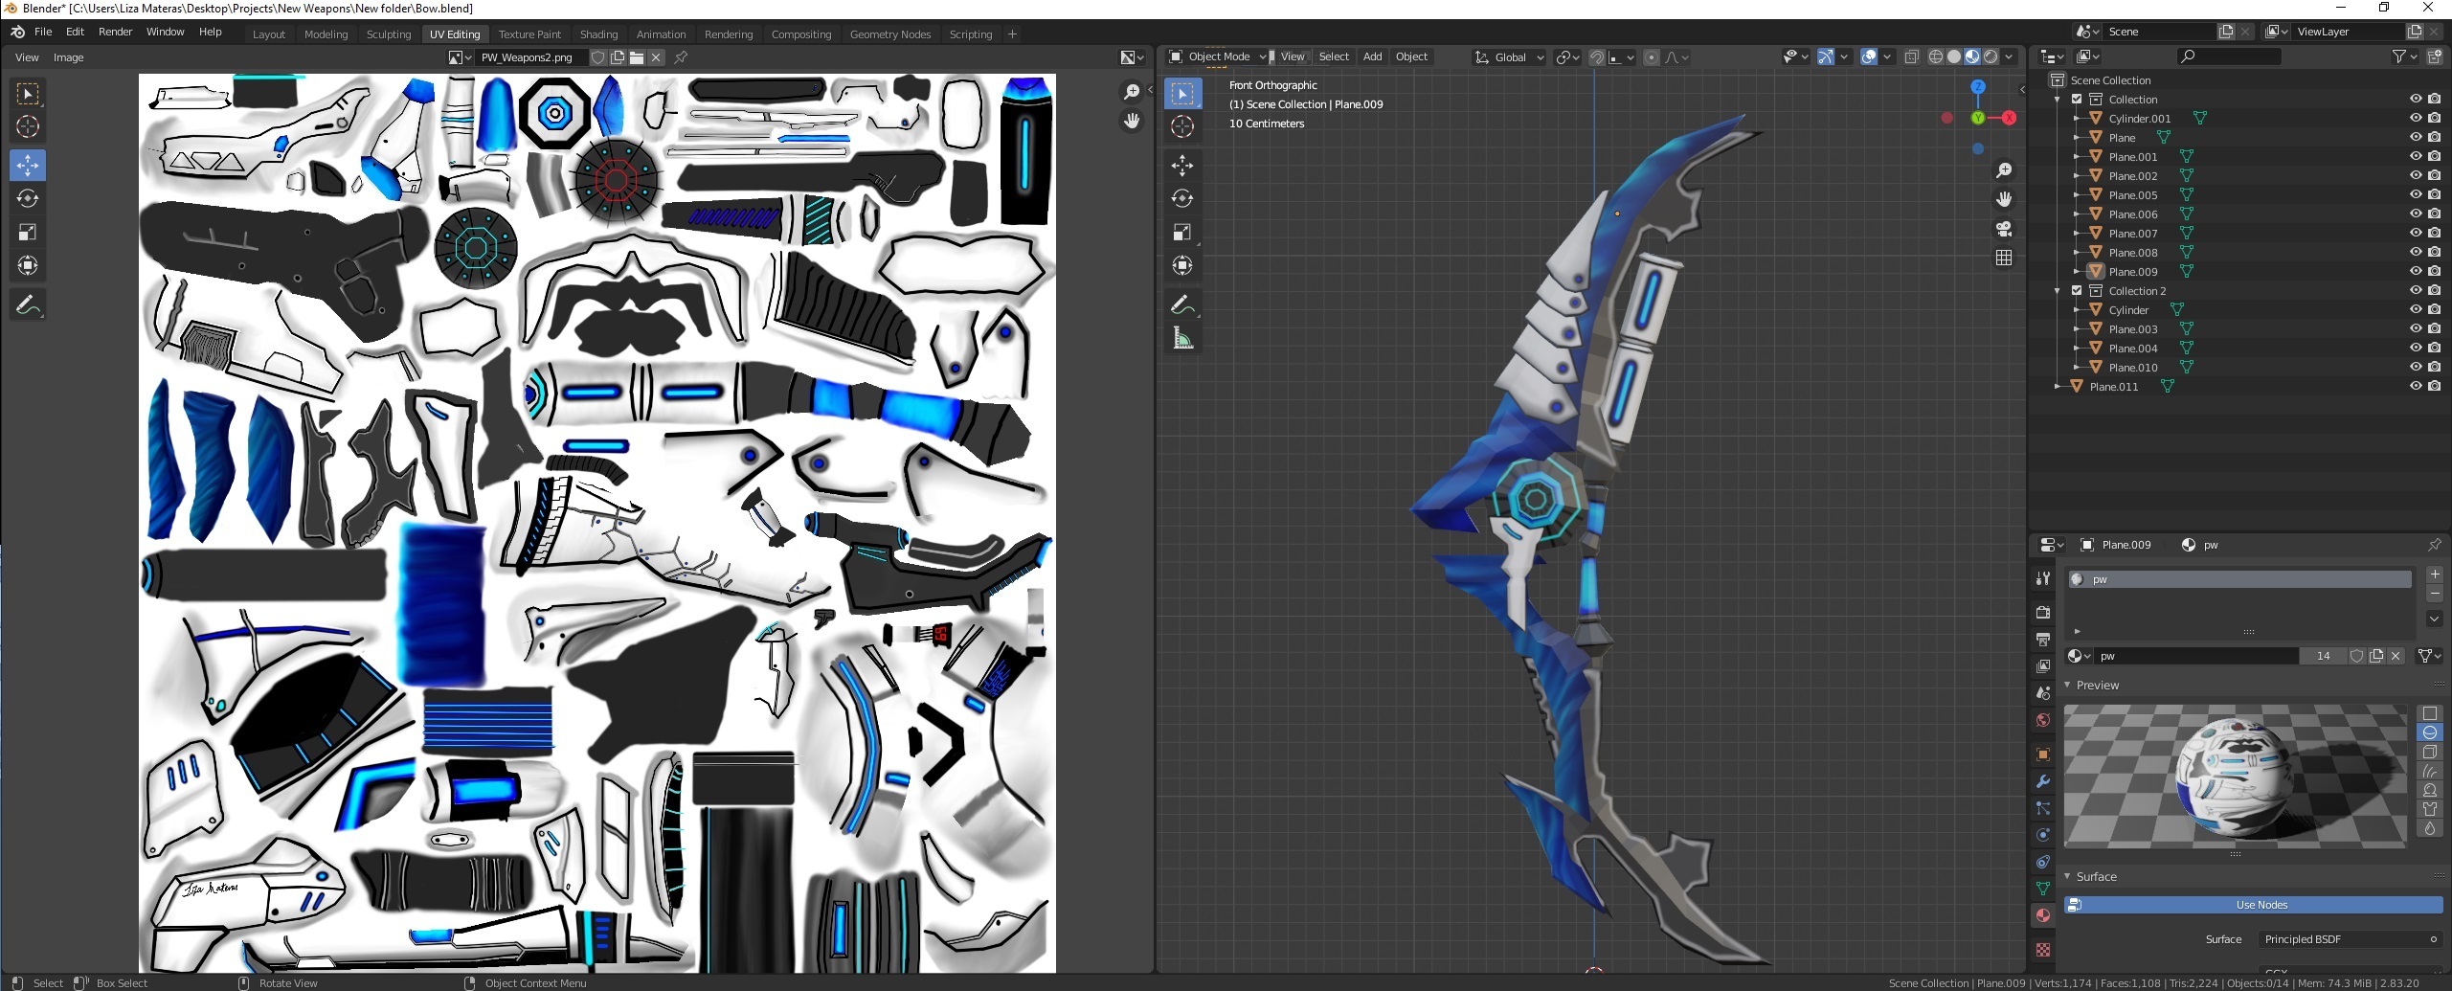This screenshot has width=2452, height=991.
Task: Toggle Collection 2 exclude checkbox
Action: tap(2077, 290)
